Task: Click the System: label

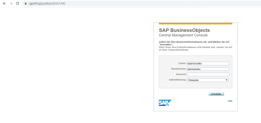Action: point(182,63)
